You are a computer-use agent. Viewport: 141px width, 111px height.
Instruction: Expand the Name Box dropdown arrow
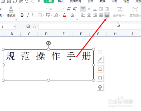point(14,27)
